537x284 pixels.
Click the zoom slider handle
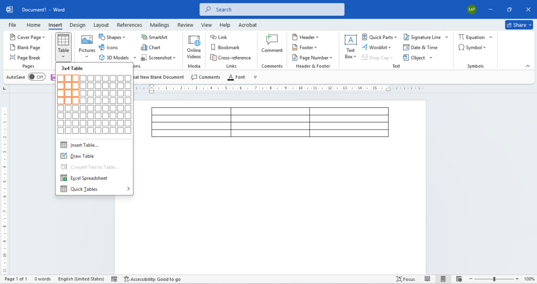pos(494,279)
